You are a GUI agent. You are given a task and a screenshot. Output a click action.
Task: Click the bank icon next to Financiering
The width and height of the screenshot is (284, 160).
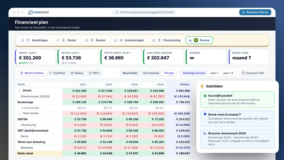(x=154, y=40)
